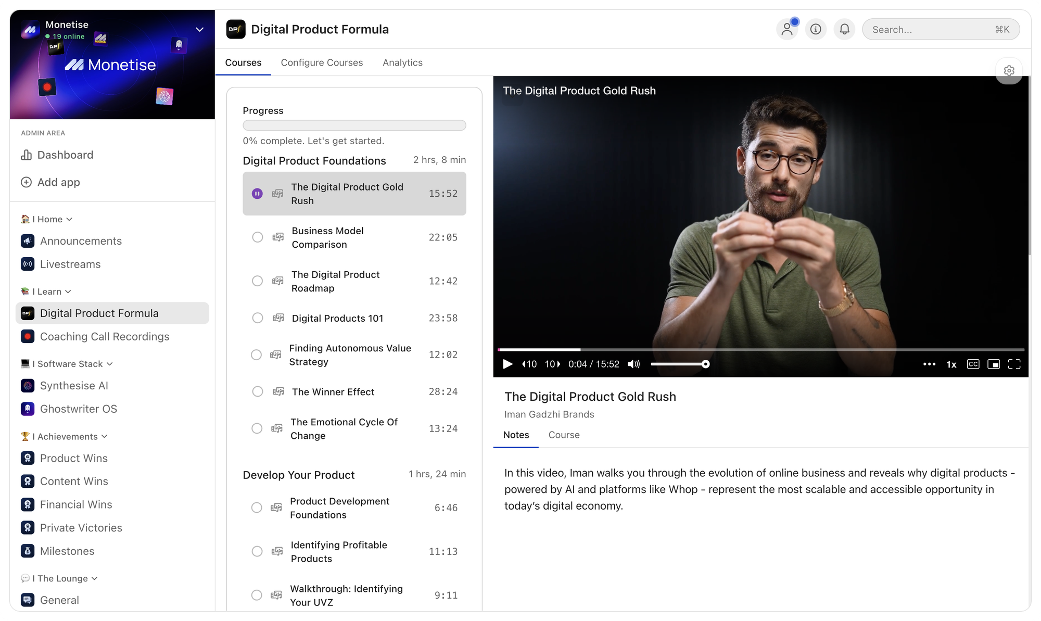Open the settings gear above video

tap(1009, 71)
